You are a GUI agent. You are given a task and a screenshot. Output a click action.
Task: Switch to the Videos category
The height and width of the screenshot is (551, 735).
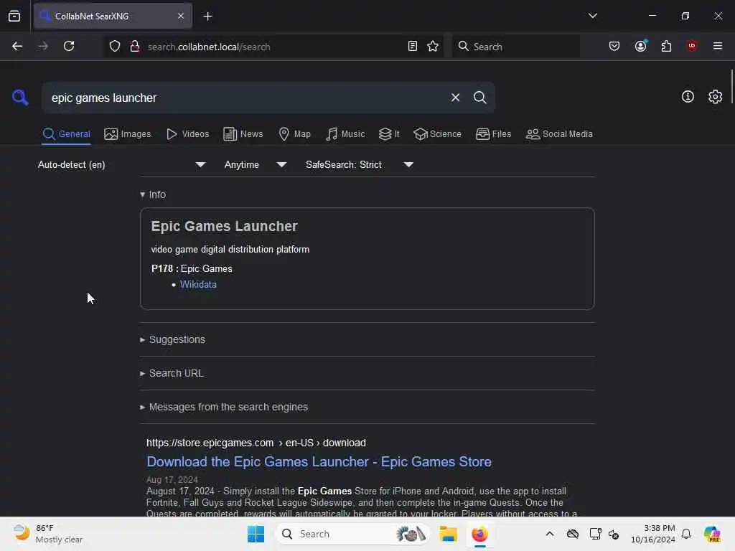(187, 134)
